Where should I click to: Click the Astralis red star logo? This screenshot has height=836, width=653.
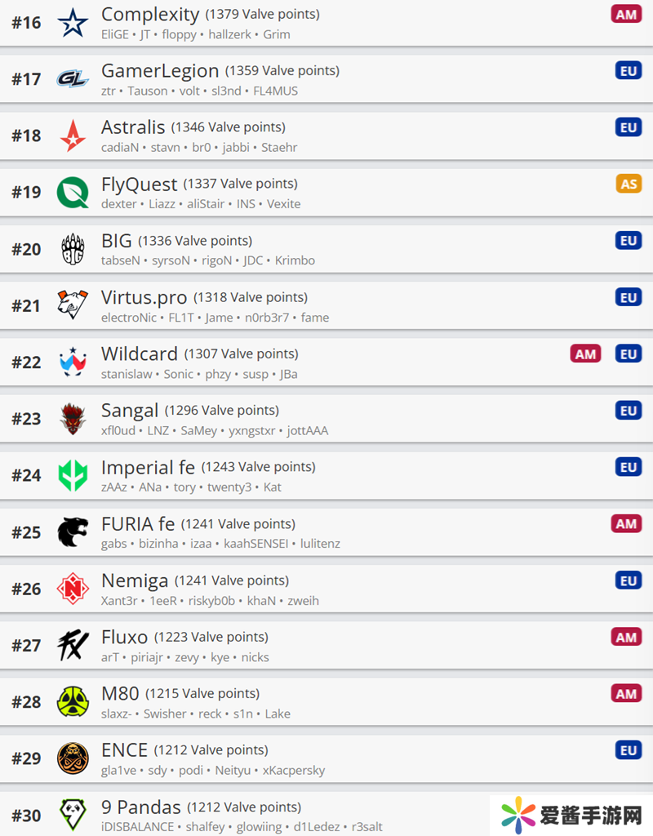click(73, 136)
